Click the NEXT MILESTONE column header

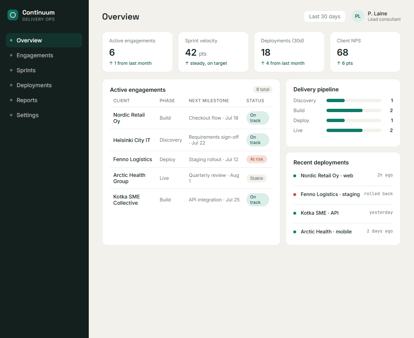209,100
